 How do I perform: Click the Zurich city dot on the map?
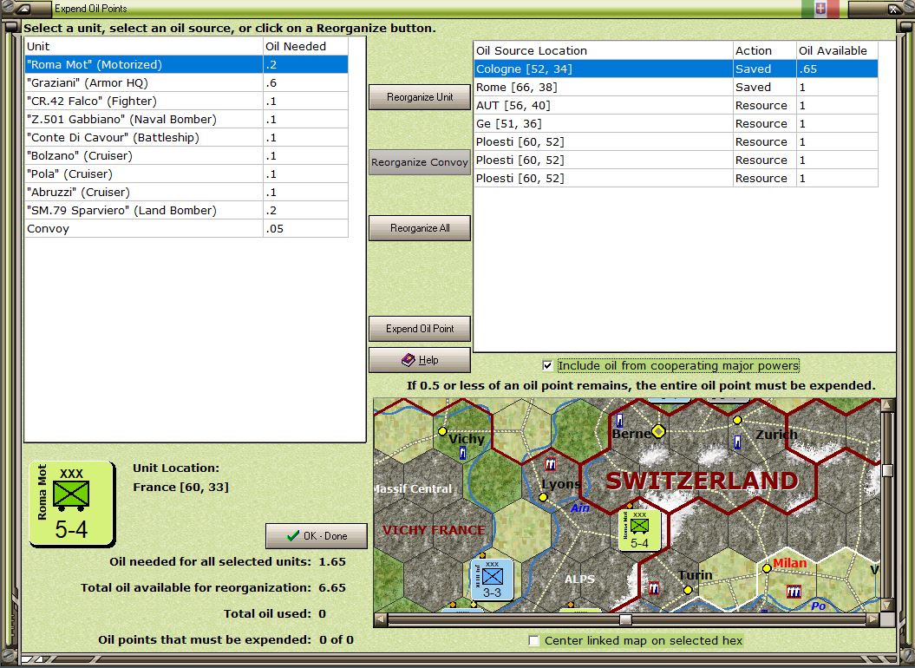[x=737, y=420]
